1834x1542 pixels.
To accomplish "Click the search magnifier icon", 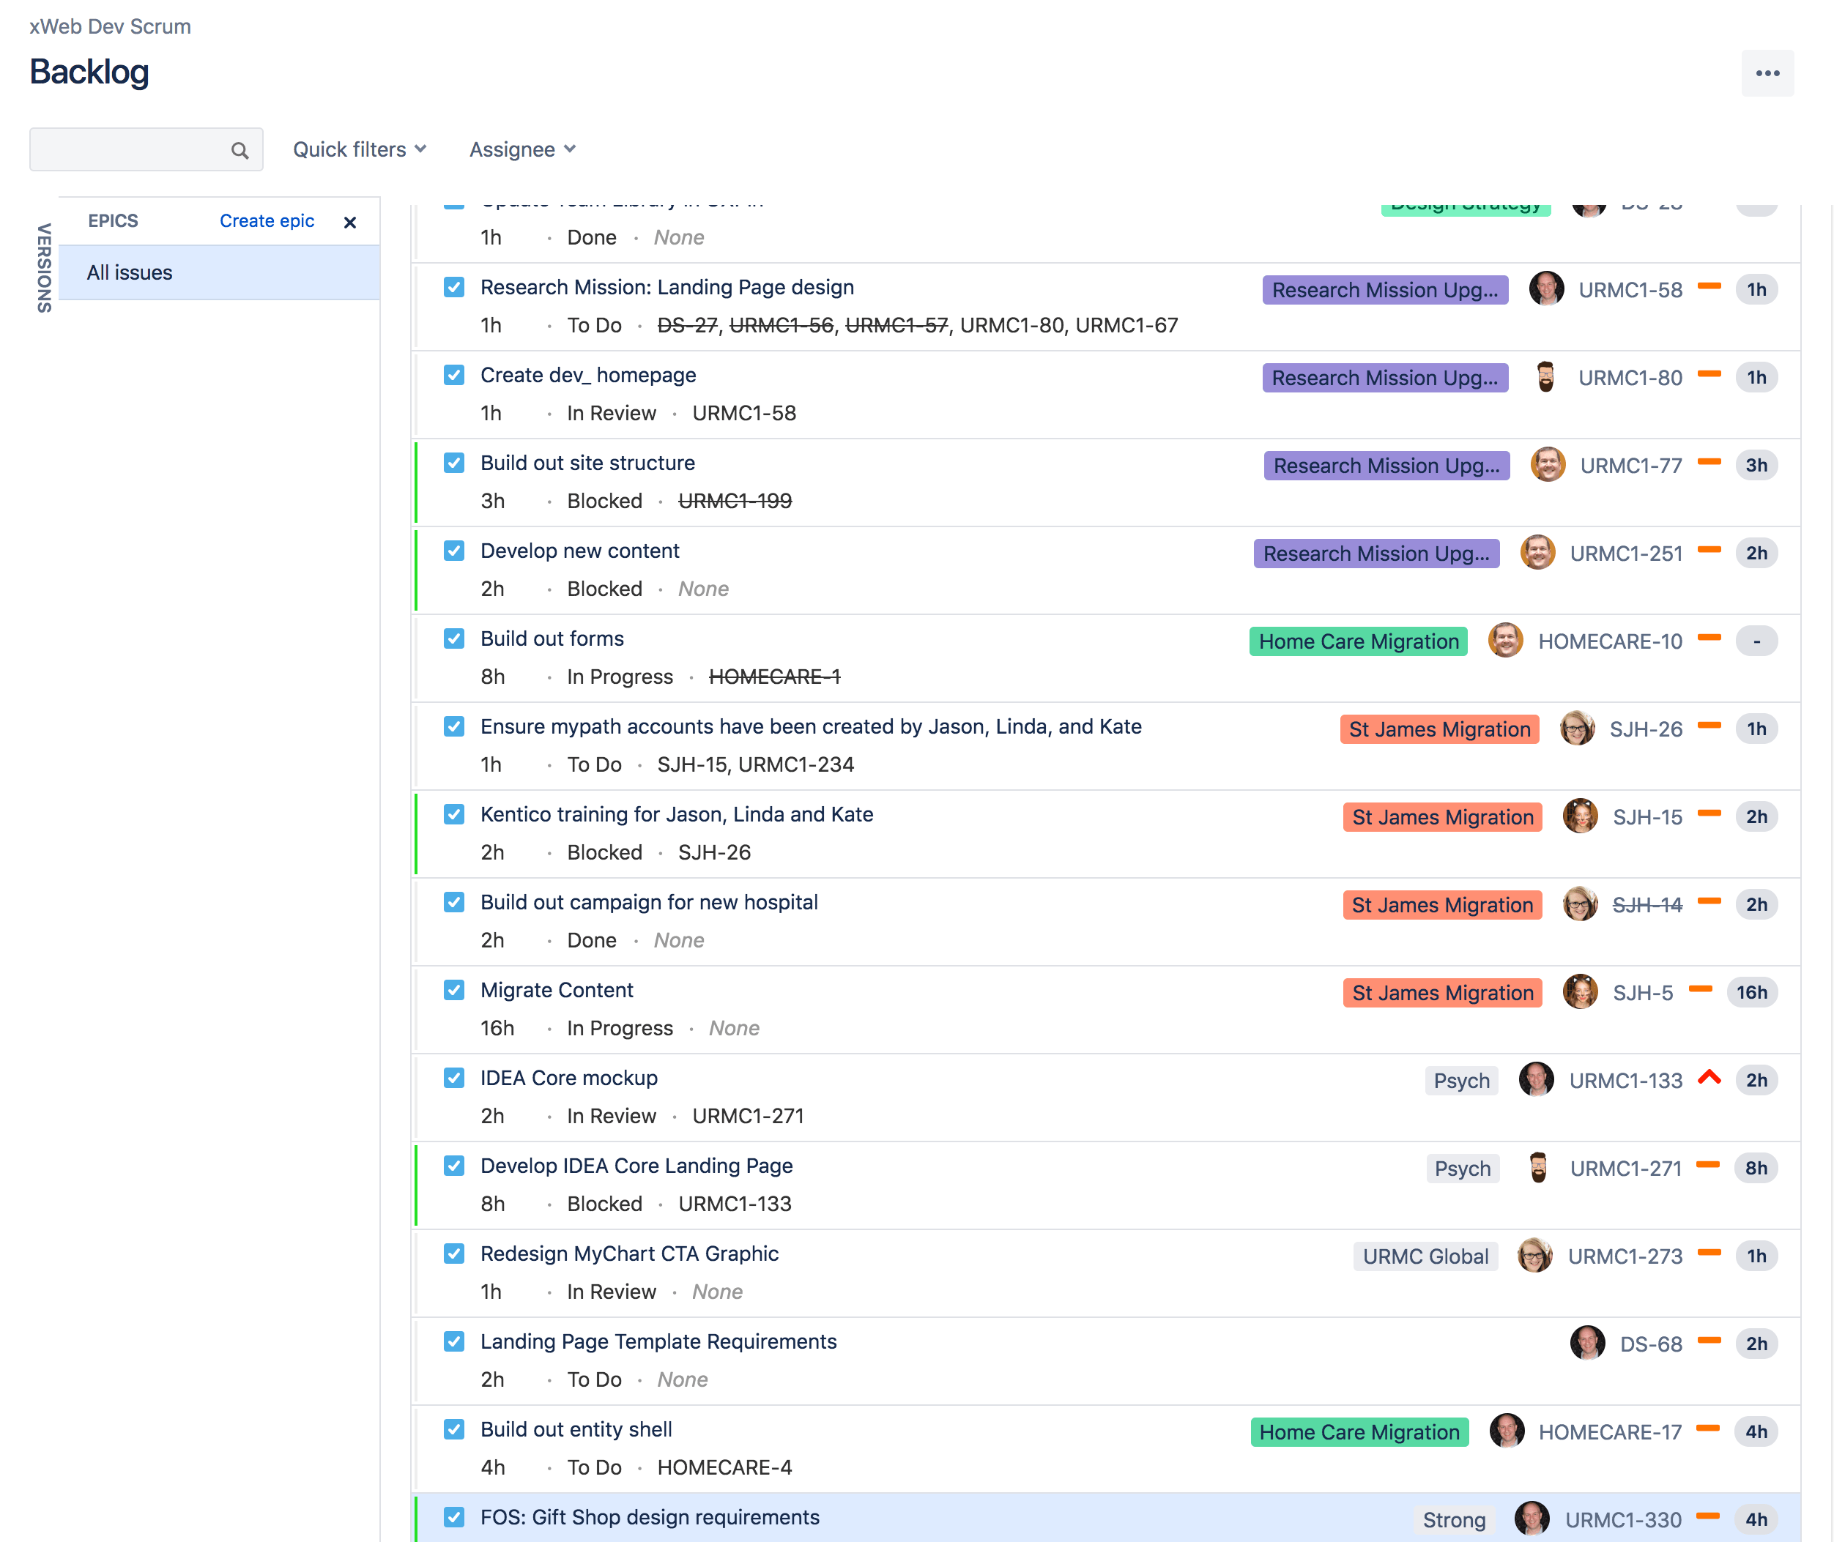I will coord(239,150).
